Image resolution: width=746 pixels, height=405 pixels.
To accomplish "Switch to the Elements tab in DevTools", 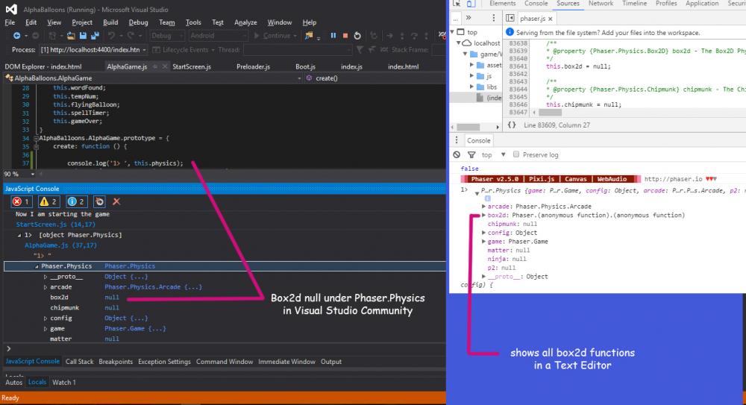I will coord(502,3).
